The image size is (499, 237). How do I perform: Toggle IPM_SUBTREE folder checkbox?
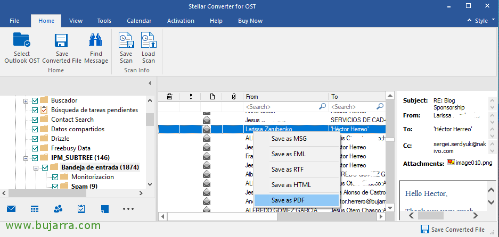(35, 158)
